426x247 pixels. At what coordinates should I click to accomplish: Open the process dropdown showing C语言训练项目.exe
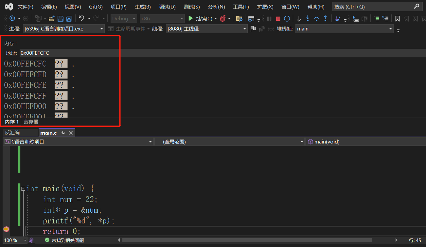64,29
